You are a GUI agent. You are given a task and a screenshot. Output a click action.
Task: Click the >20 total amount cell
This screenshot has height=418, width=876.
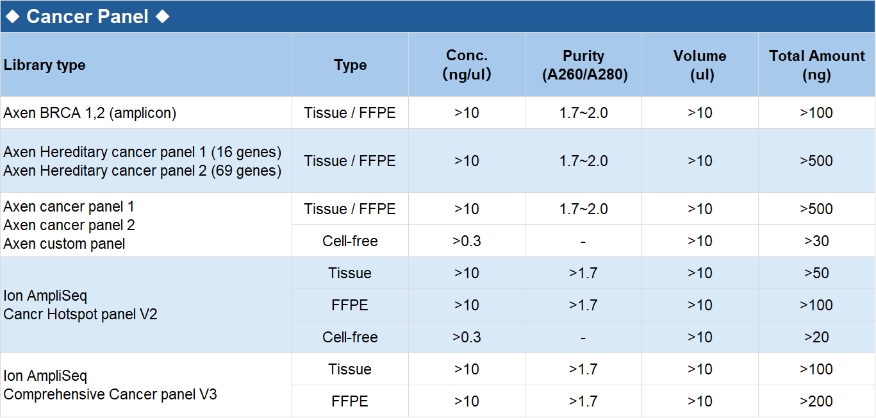click(x=816, y=337)
